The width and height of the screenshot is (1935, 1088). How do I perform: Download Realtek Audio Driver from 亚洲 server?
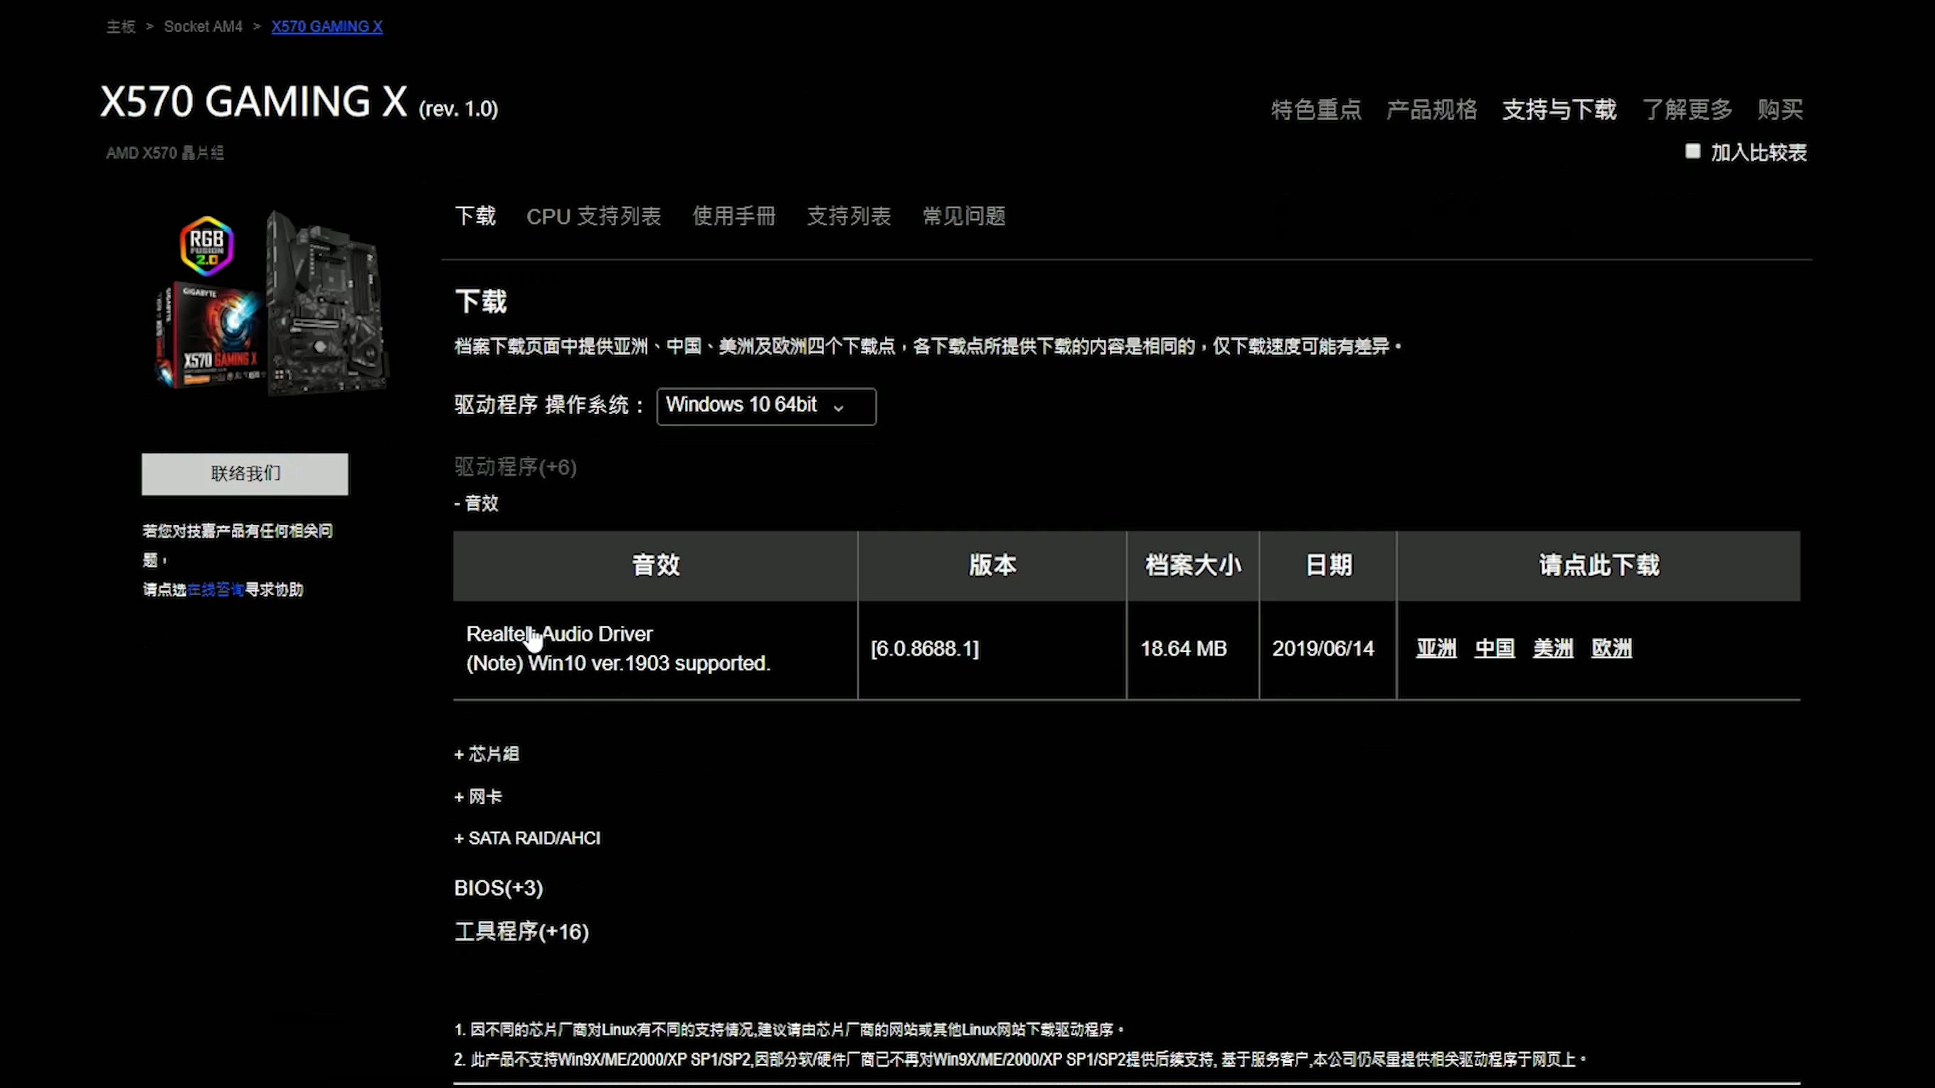(1436, 649)
